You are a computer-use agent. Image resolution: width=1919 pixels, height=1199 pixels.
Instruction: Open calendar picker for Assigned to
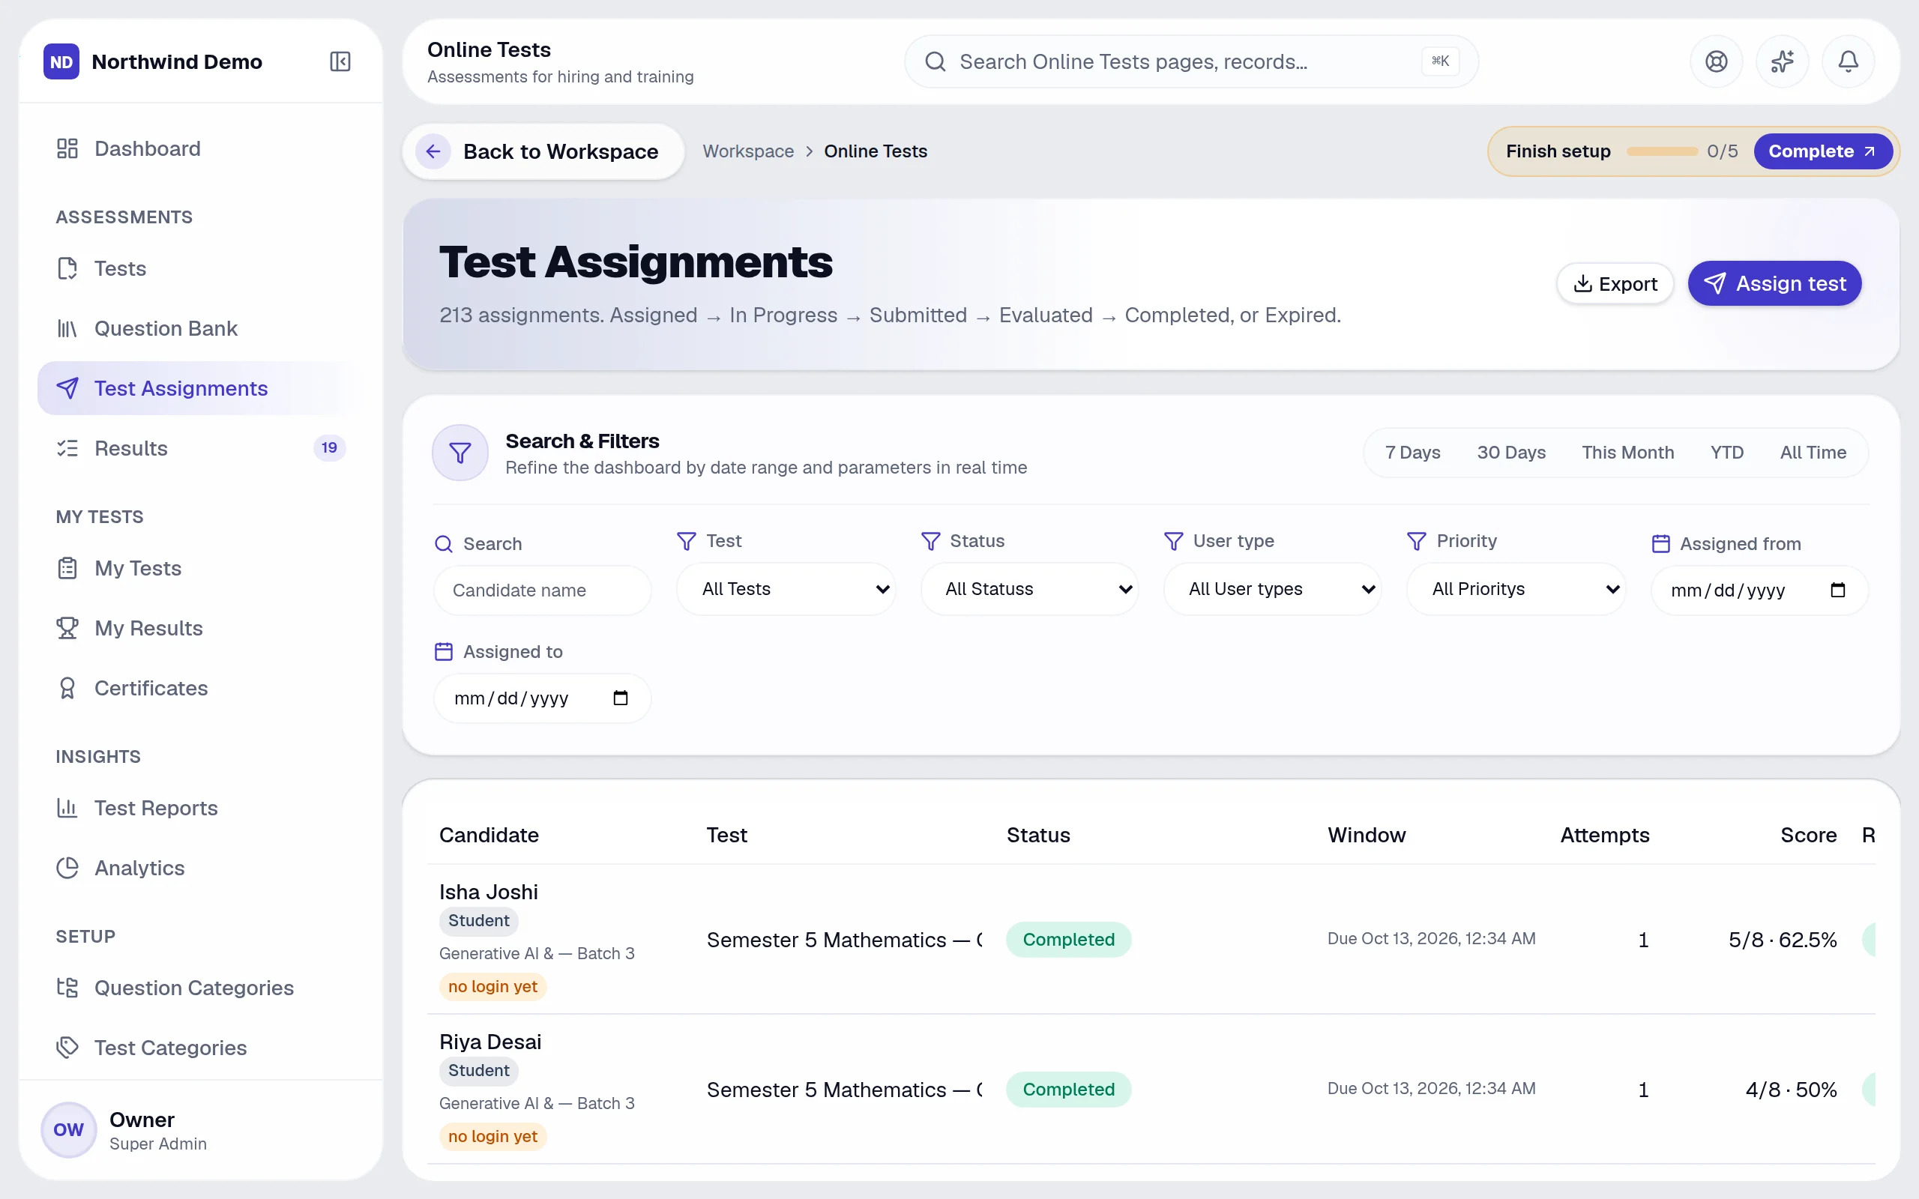tap(620, 698)
